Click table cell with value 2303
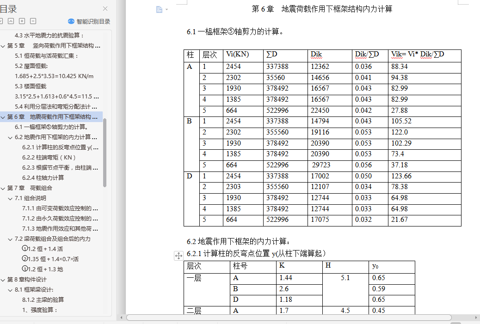 coord(243,187)
